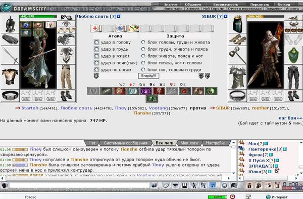
Task: Activate the grey slashes skill
Action: pos(172,91)
